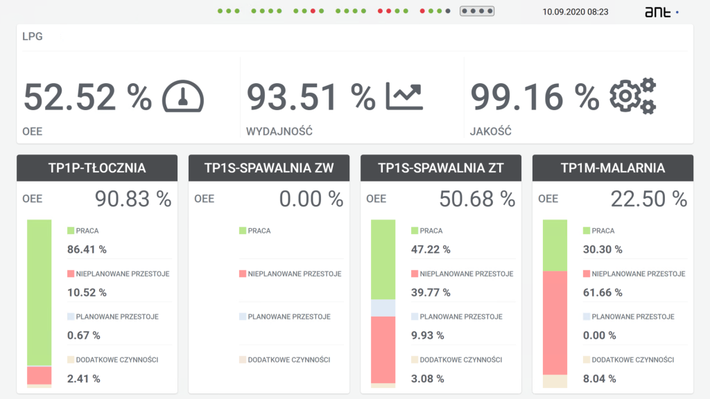This screenshot has width=710, height=399.
Task: Click the 10.52 % value in TP1P-TŁOCZNIA
Action: pos(87,293)
